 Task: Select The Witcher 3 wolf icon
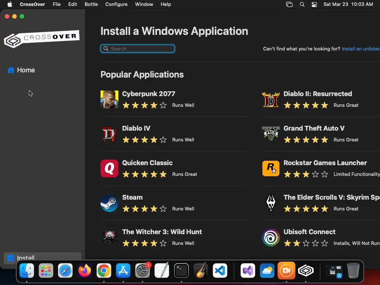point(109,237)
